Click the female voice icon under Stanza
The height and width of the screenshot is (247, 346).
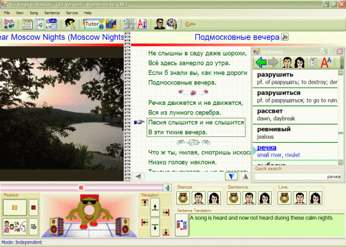click(213, 198)
